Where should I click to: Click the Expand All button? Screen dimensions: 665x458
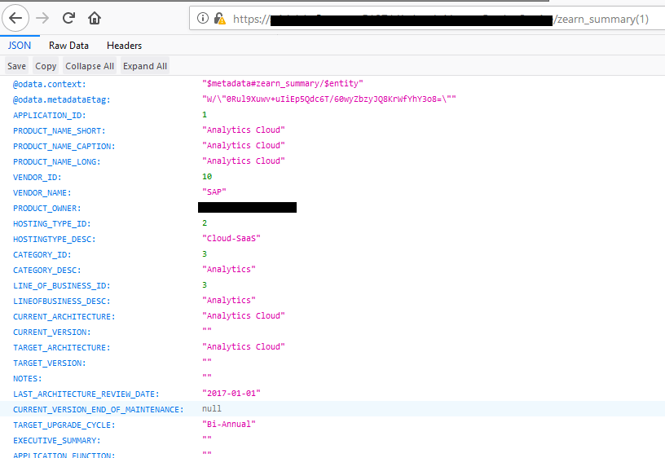coord(145,66)
